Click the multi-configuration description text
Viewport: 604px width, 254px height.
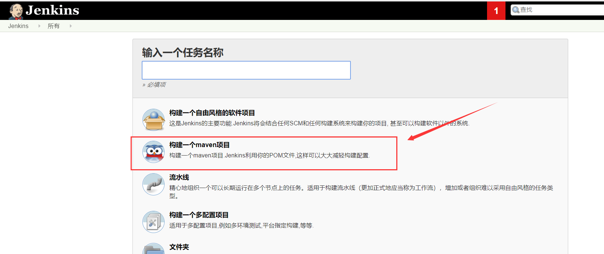(241, 226)
